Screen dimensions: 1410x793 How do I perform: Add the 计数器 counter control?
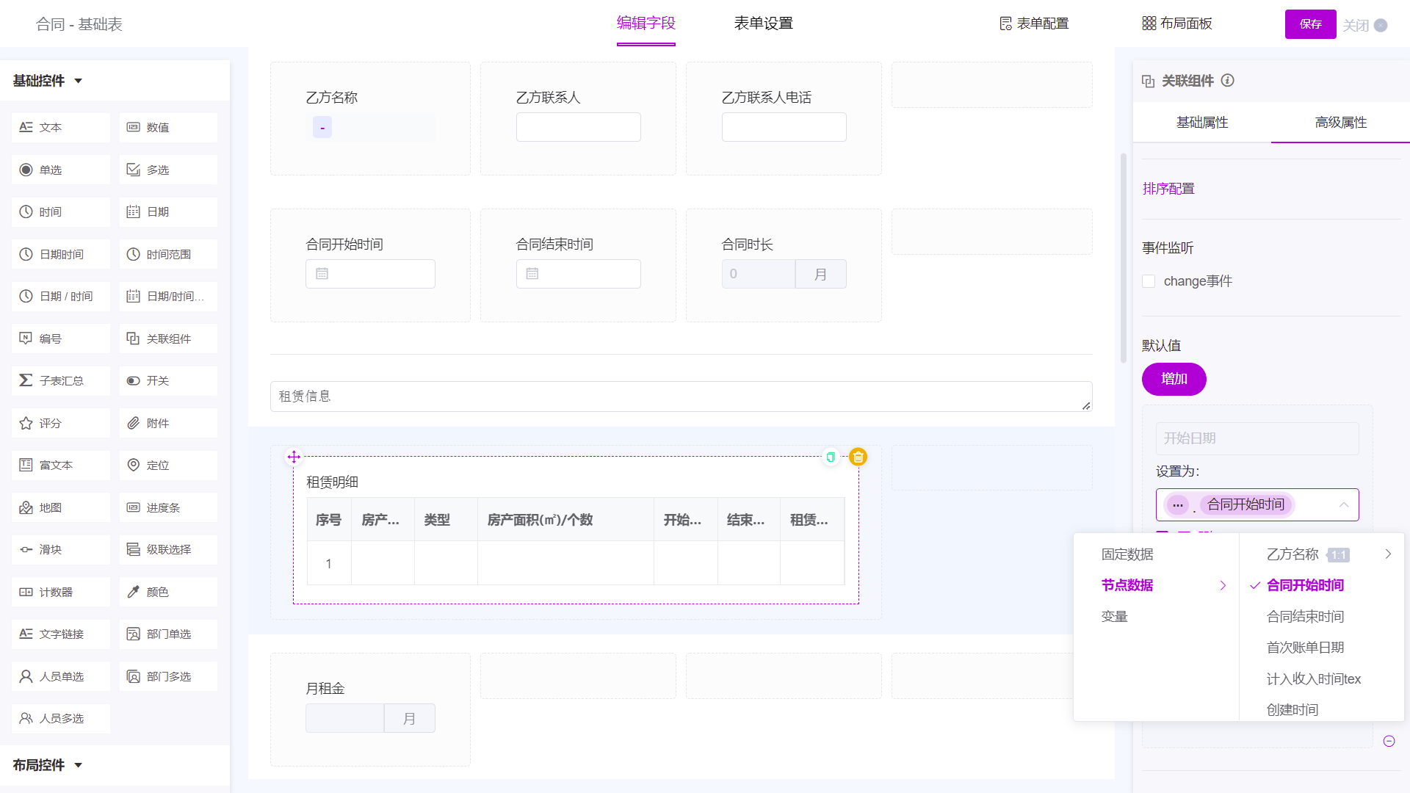tap(61, 593)
